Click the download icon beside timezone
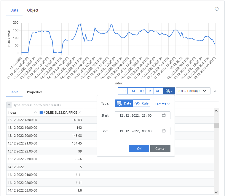225x196 pixels. coord(215,91)
